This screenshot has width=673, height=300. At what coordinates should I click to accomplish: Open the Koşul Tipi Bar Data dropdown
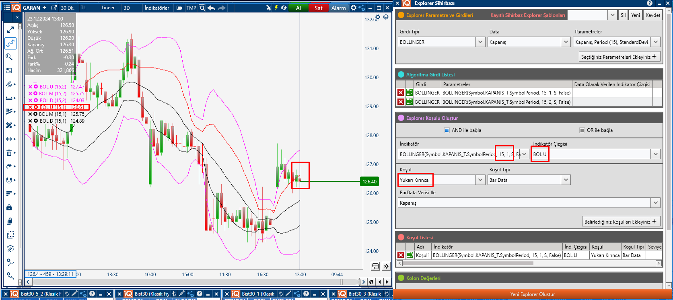pos(566,180)
